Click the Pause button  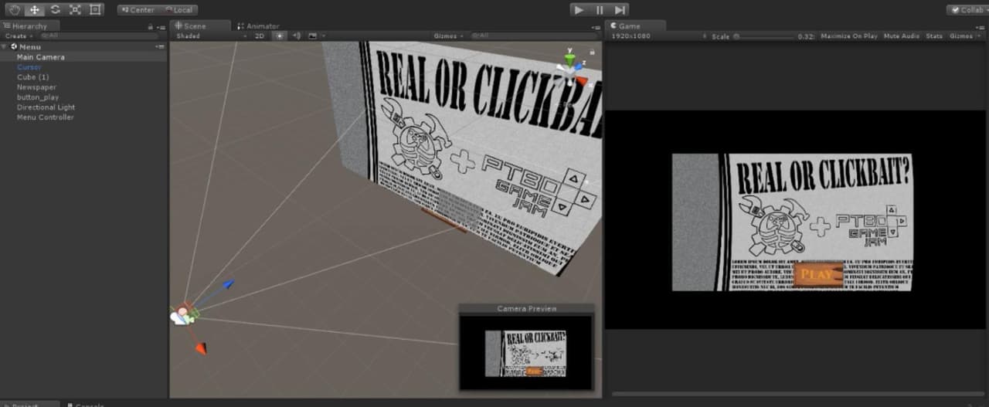tap(600, 10)
